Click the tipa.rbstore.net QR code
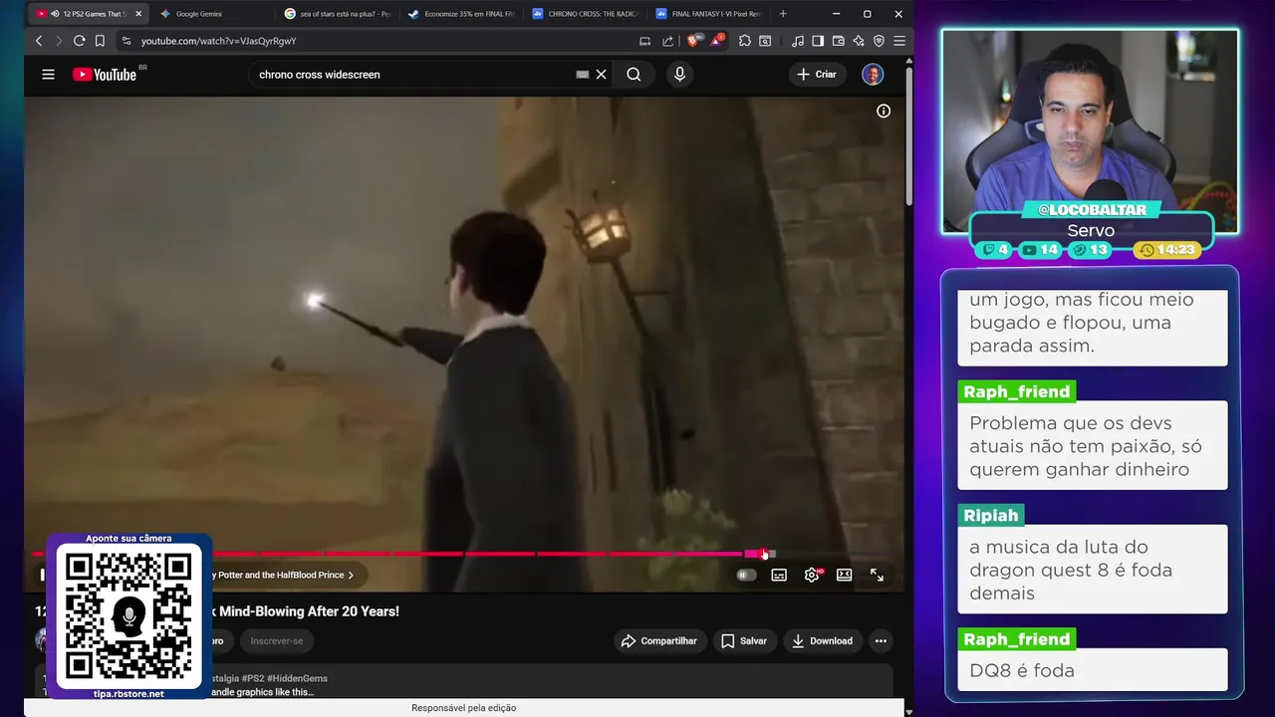The height and width of the screenshot is (717, 1275). tap(128, 617)
